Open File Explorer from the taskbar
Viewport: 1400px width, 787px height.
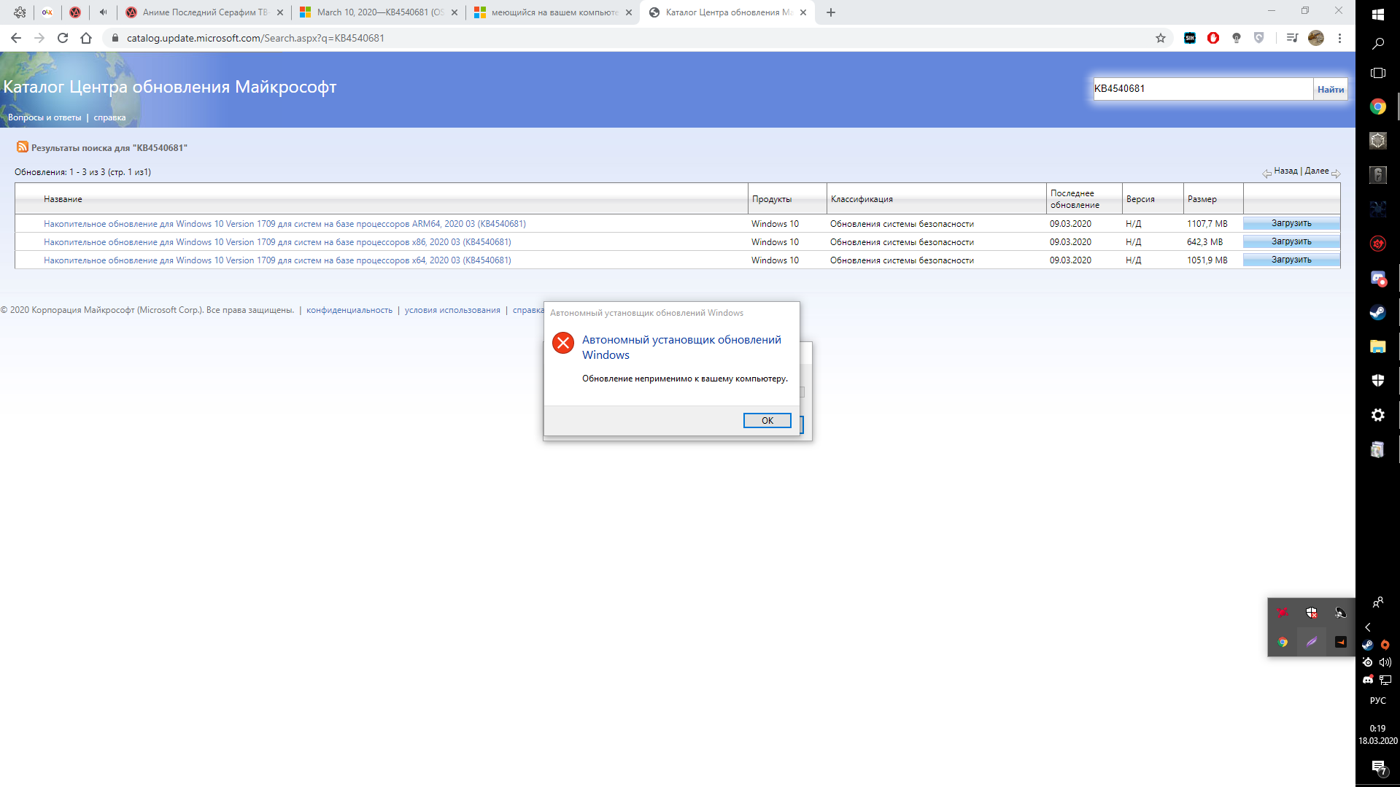[x=1378, y=346]
